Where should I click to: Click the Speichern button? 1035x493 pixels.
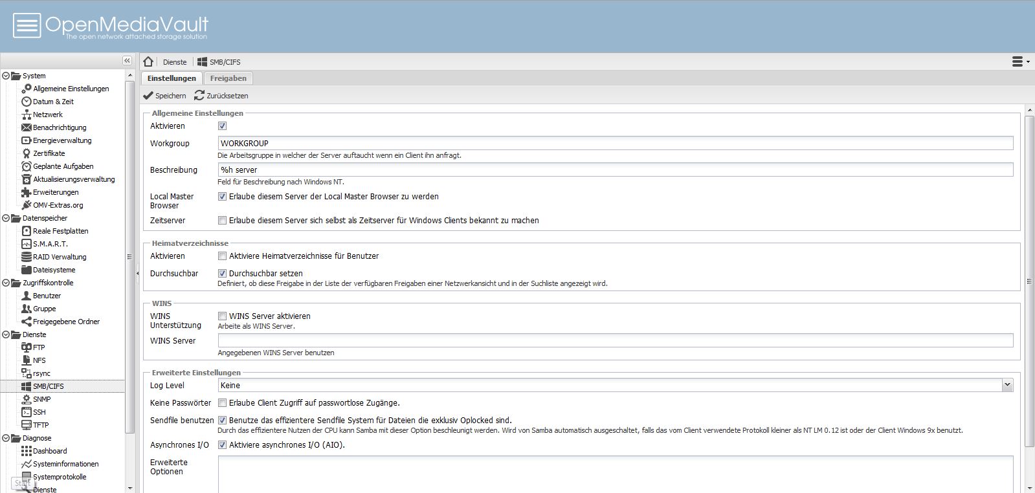point(164,96)
